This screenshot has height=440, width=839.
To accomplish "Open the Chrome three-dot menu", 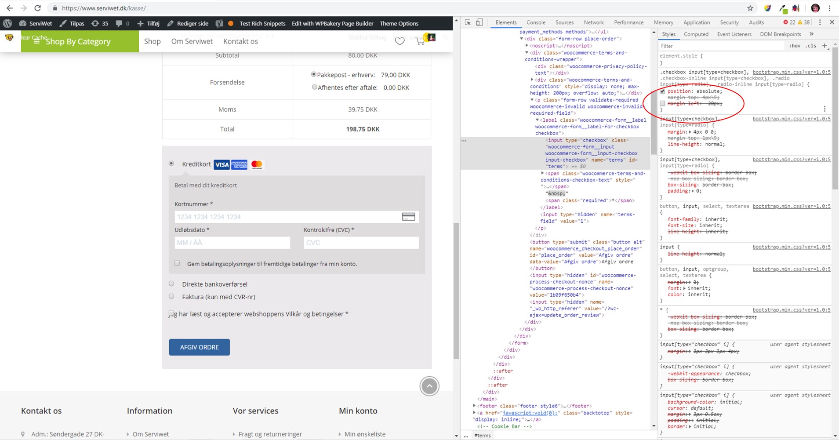I will [830, 8].
